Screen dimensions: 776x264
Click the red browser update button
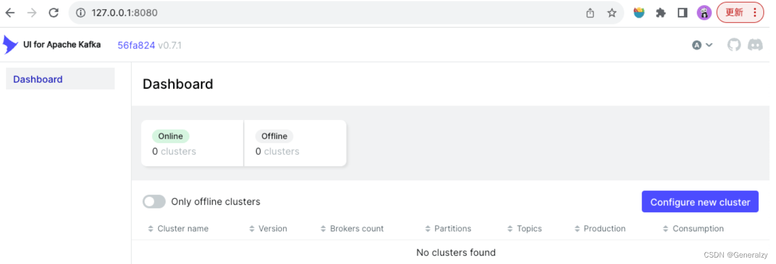click(740, 13)
